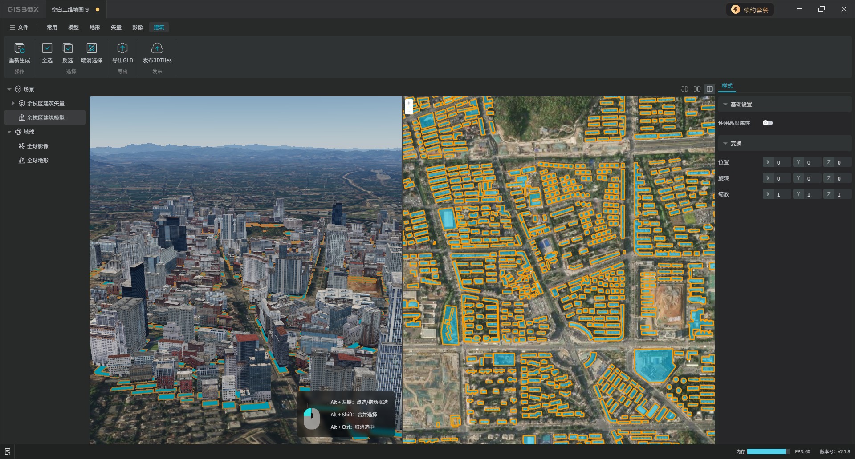Toggle the 使用高度属性 switch

coord(768,123)
